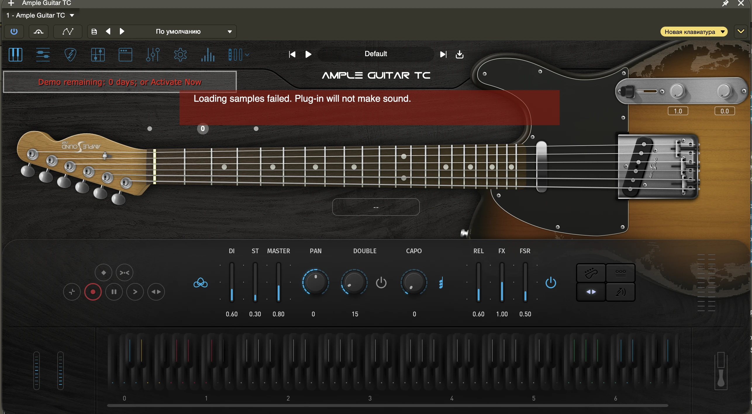Viewport: 752px width, 414px height.
Task: Click Activate Now demo message
Action: (x=120, y=82)
